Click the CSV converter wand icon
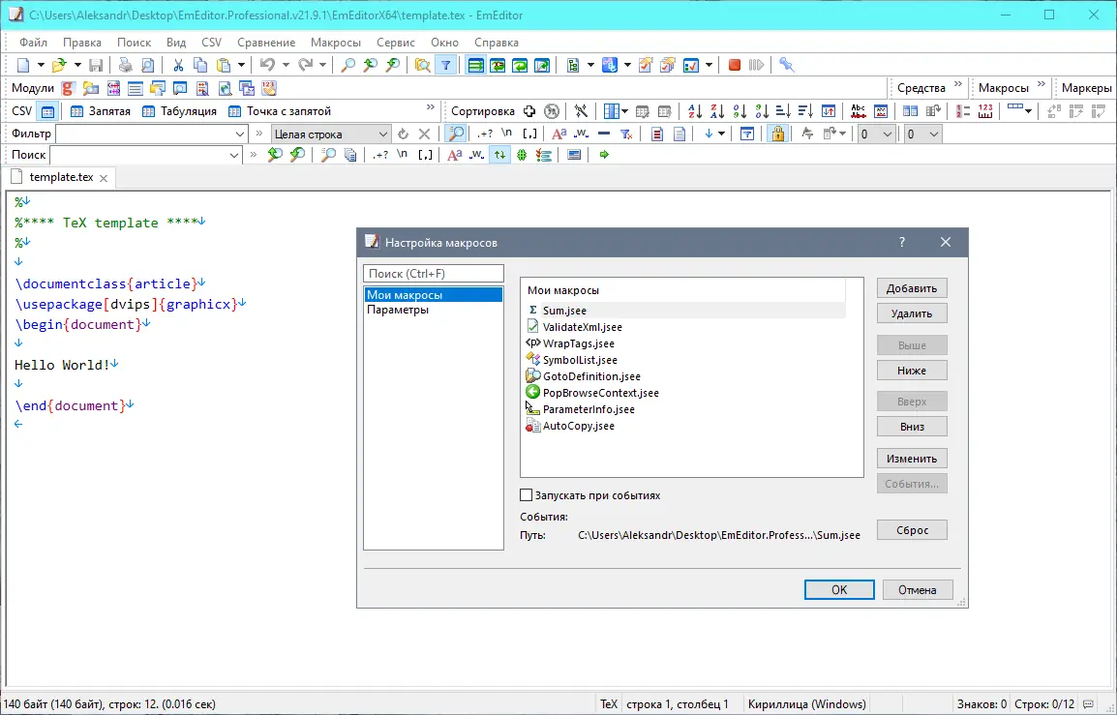The width and height of the screenshot is (1117, 715). [x=582, y=111]
